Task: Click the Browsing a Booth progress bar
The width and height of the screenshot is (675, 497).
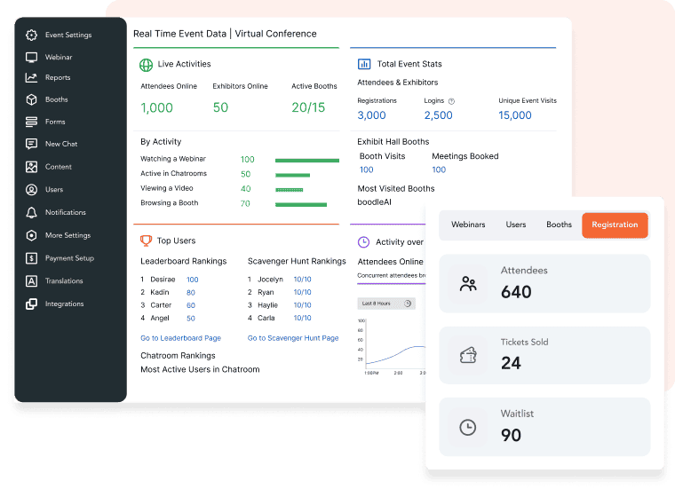Action: pyautogui.click(x=301, y=204)
